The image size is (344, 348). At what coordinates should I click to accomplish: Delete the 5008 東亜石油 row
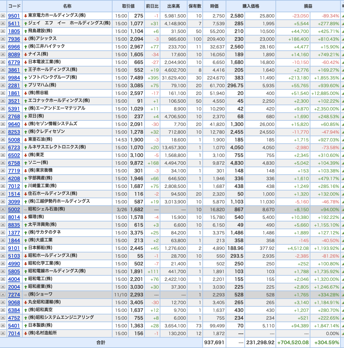point(3,139)
